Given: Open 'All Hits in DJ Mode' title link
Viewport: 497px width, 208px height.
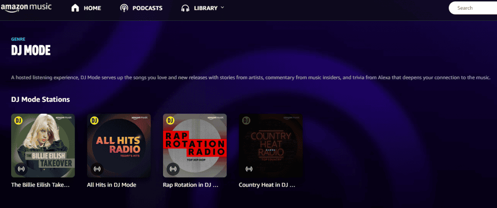Looking at the screenshot, I should (x=112, y=185).
